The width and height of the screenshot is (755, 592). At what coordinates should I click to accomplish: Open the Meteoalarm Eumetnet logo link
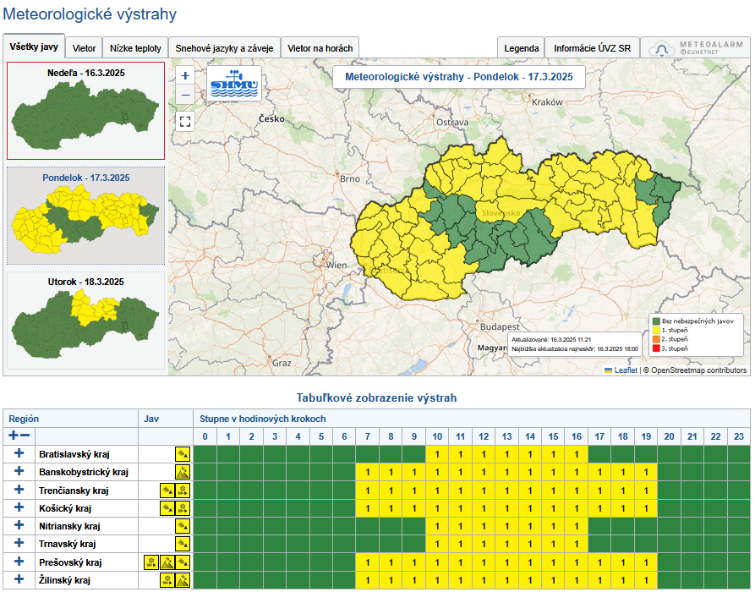(696, 48)
